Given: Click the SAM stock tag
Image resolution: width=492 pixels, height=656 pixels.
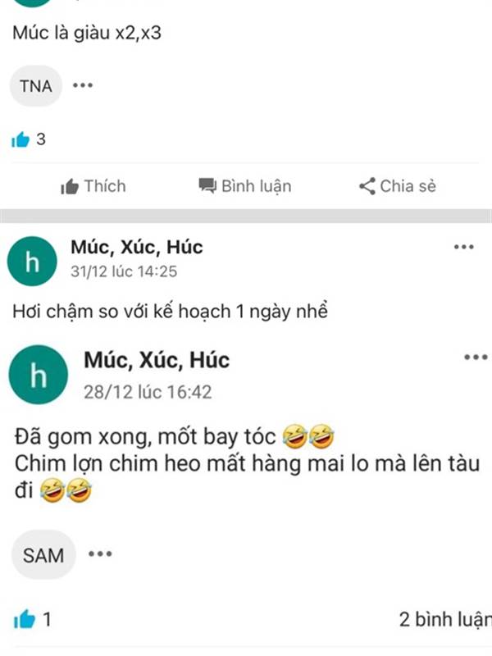Looking at the screenshot, I should (x=43, y=555).
